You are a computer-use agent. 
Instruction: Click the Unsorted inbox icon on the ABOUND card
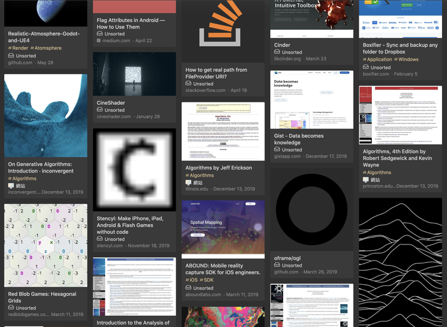click(188, 288)
